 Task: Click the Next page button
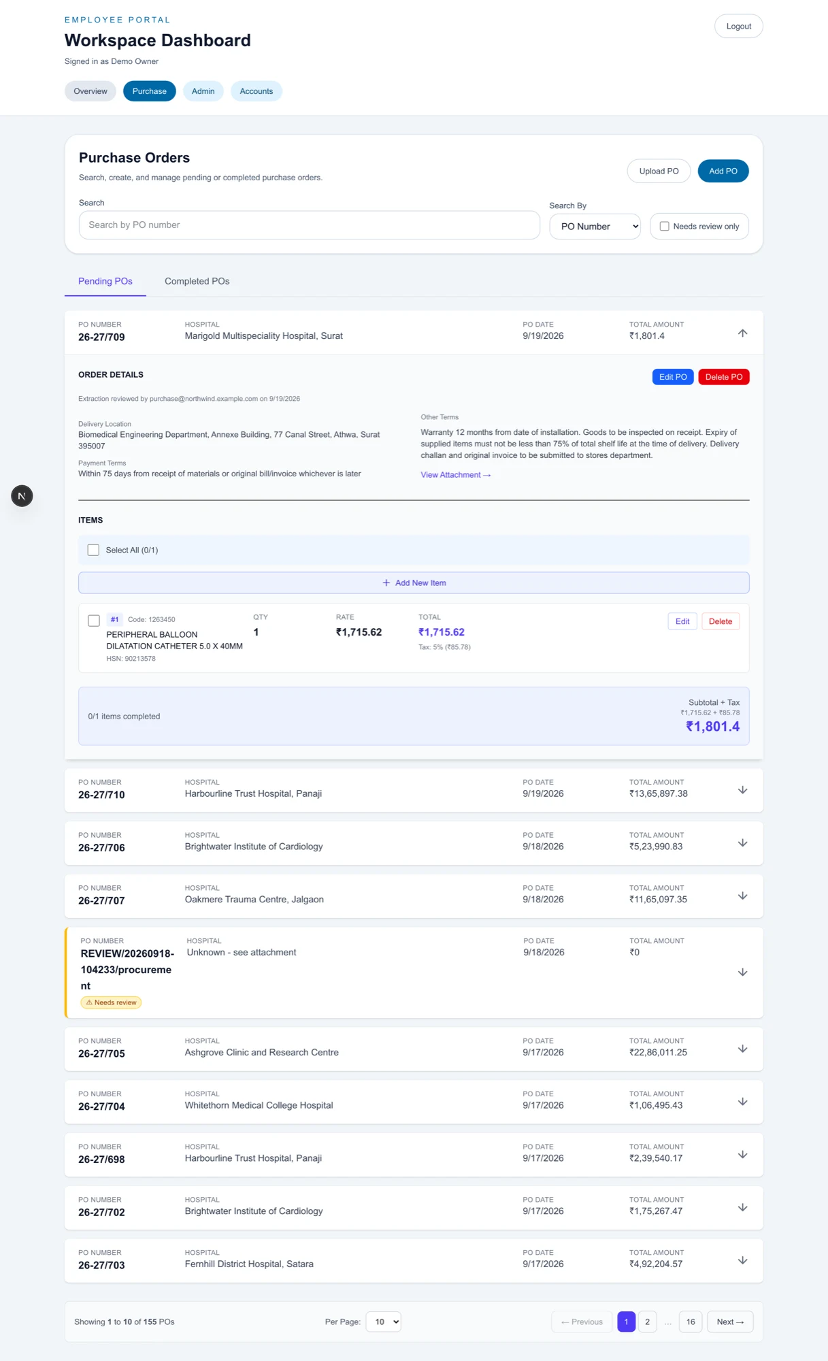point(730,1322)
